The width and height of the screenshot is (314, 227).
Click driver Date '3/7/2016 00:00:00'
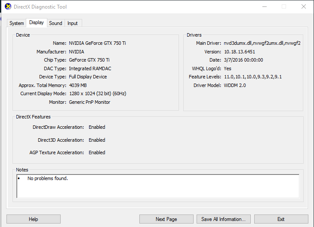(x=243, y=60)
